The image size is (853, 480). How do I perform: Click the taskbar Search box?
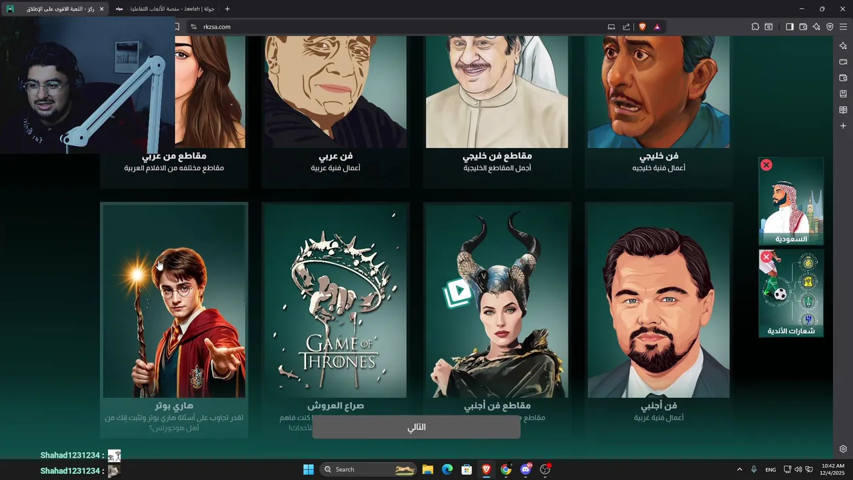click(369, 469)
